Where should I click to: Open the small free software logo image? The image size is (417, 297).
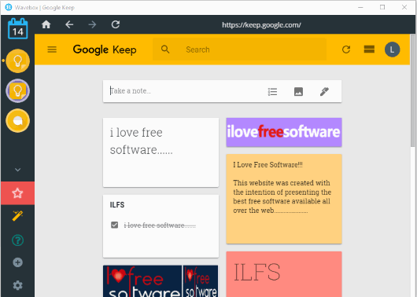201,281
